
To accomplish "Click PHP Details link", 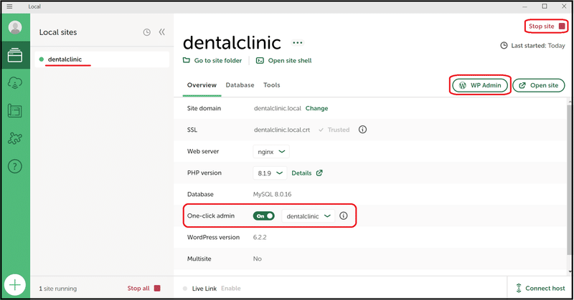I will (x=301, y=173).
